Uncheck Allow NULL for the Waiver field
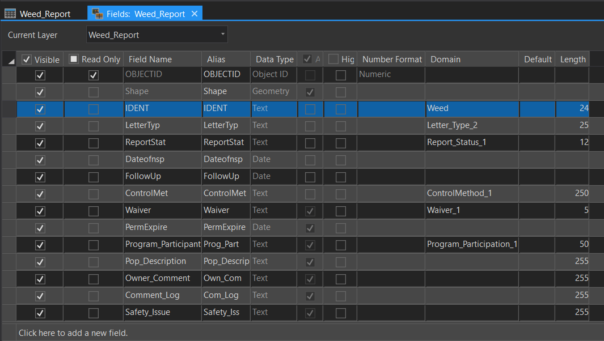Viewport: 604px width, 341px height. click(310, 211)
